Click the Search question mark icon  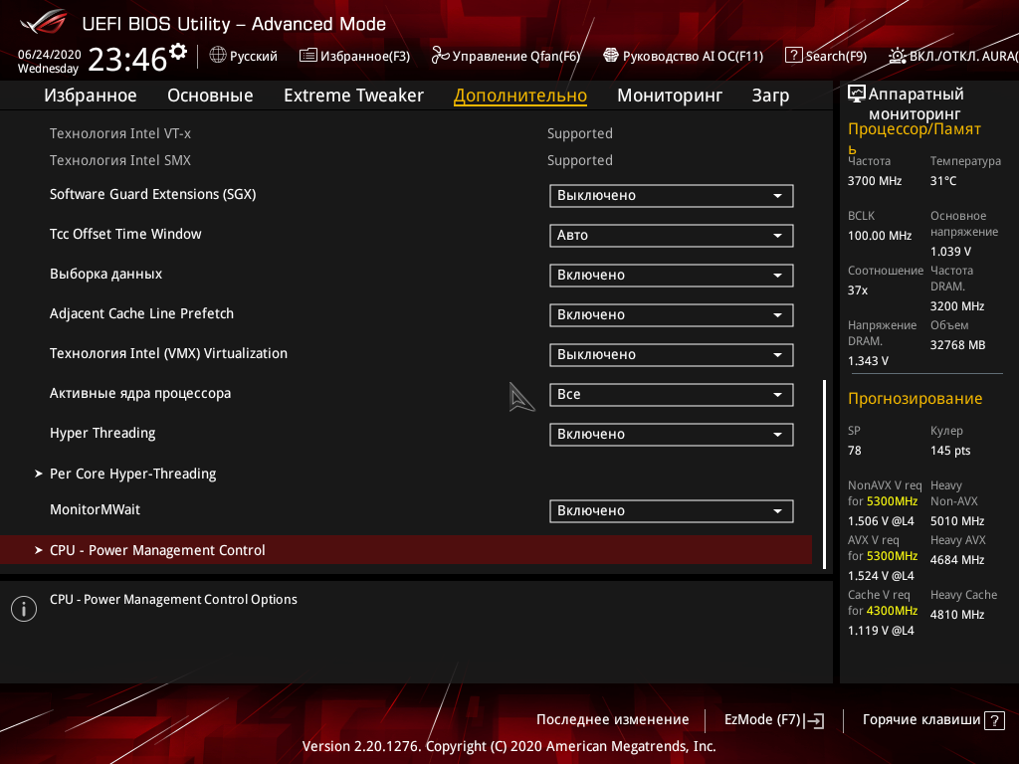tap(793, 56)
